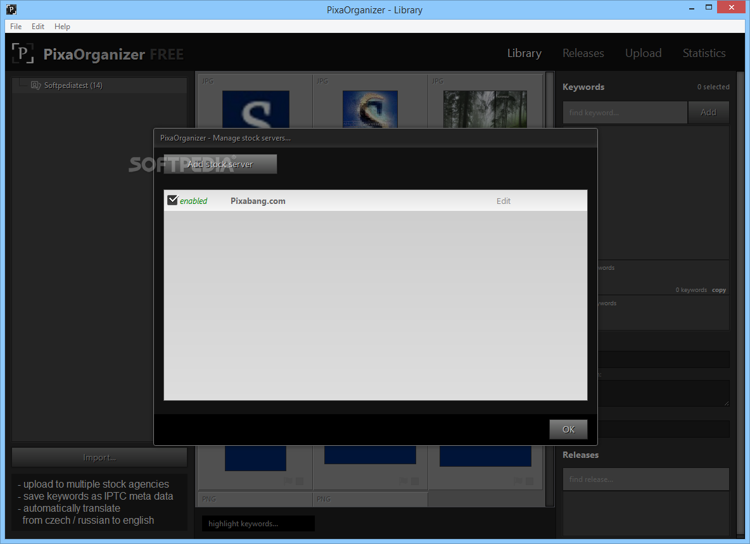The width and height of the screenshot is (750, 544).
Task: Switch to the Statistics tab
Action: point(704,53)
